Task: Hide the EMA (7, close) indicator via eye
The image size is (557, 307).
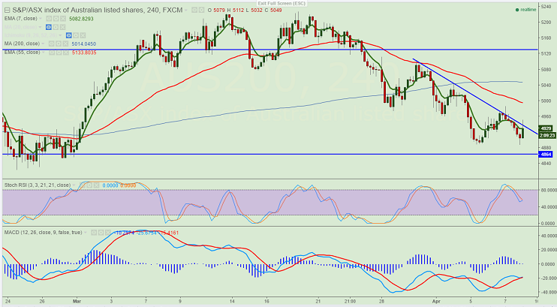Action: 49,19
